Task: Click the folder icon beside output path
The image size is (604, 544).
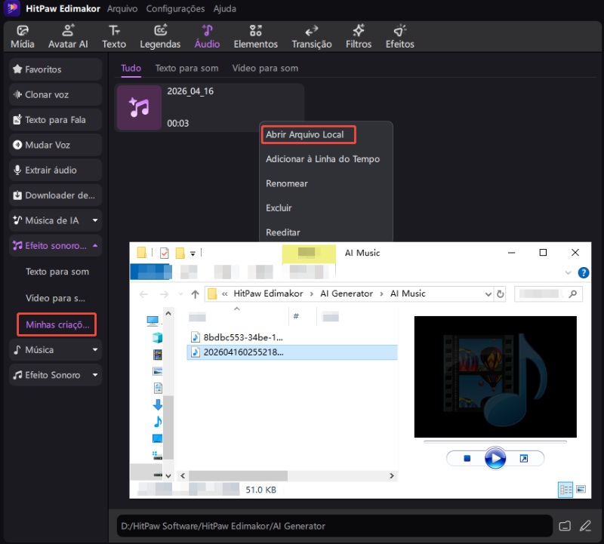Action: click(x=565, y=526)
